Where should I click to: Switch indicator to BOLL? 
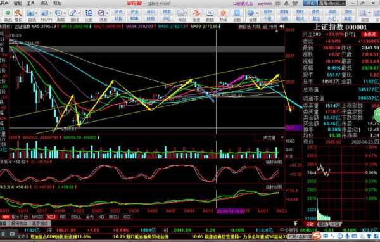[76, 217]
